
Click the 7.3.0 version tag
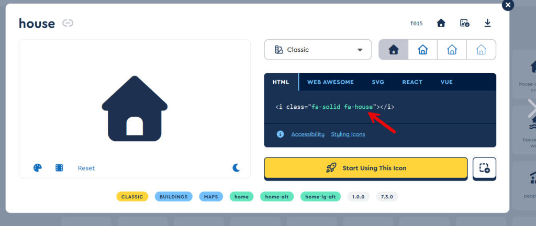tap(387, 197)
